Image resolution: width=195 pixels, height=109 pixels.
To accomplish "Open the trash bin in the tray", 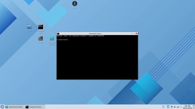I will coord(168,107).
